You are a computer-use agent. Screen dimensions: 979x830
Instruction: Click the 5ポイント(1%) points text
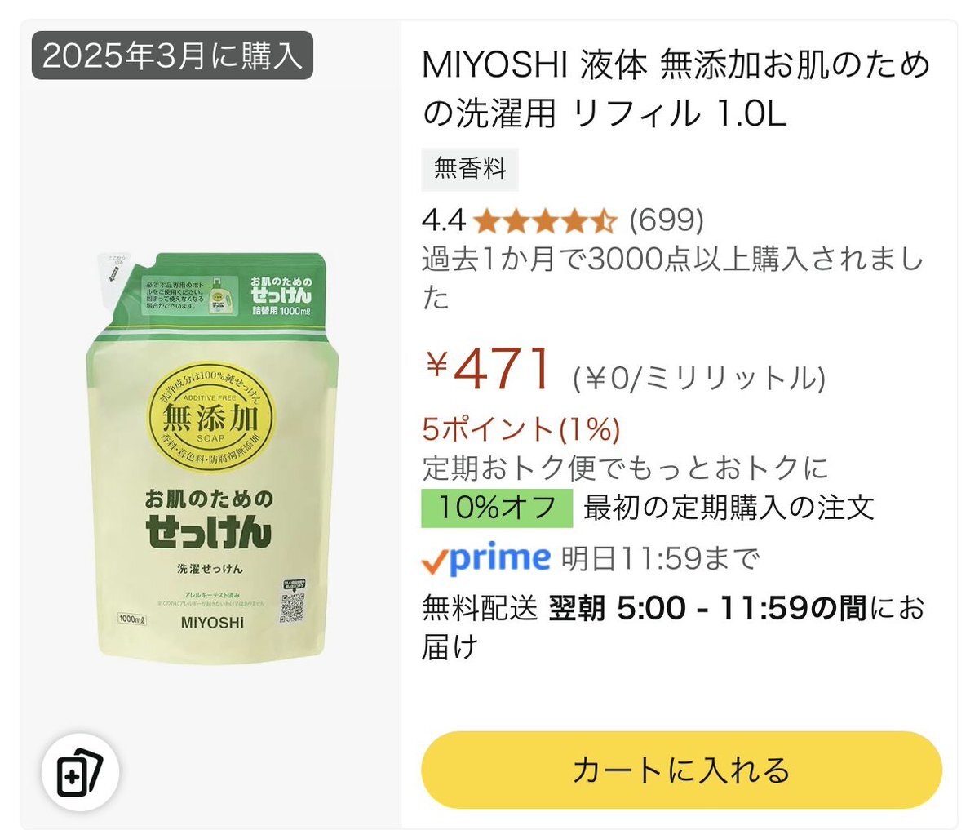pos(521,428)
